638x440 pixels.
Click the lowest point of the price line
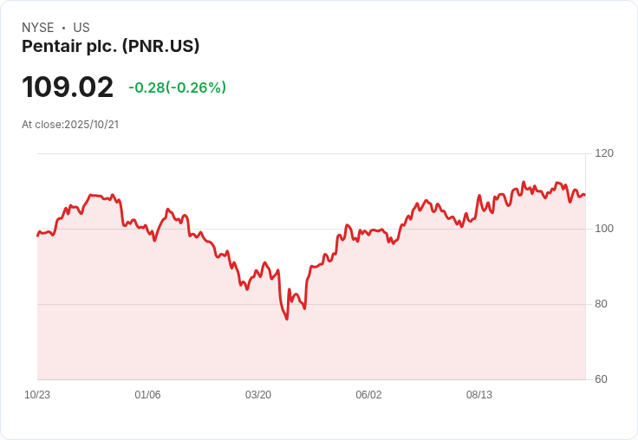point(287,319)
